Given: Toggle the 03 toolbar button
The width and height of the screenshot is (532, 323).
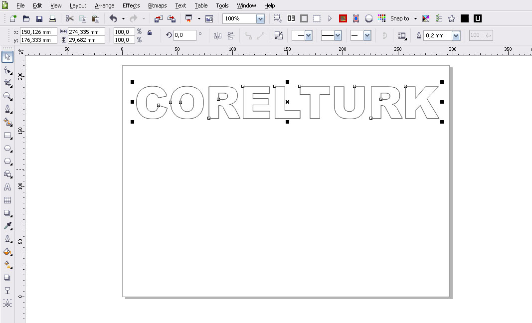Looking at the screenshot, I should 291,18.
